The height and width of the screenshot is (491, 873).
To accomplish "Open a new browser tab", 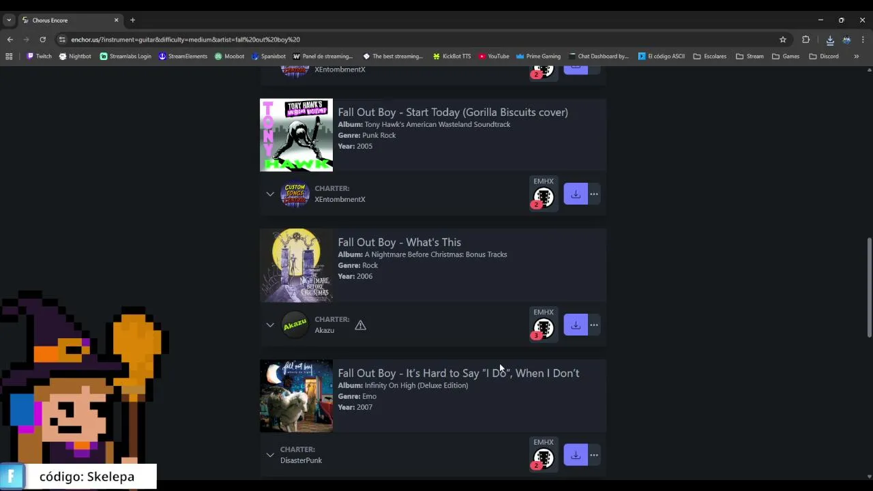I will pyautogui.click(x=132, y=20).
